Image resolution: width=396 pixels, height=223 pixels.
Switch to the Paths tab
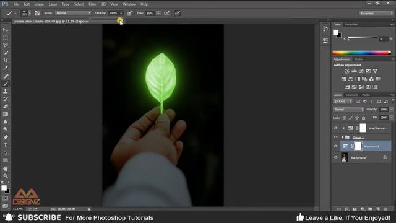tap(366, 95)
